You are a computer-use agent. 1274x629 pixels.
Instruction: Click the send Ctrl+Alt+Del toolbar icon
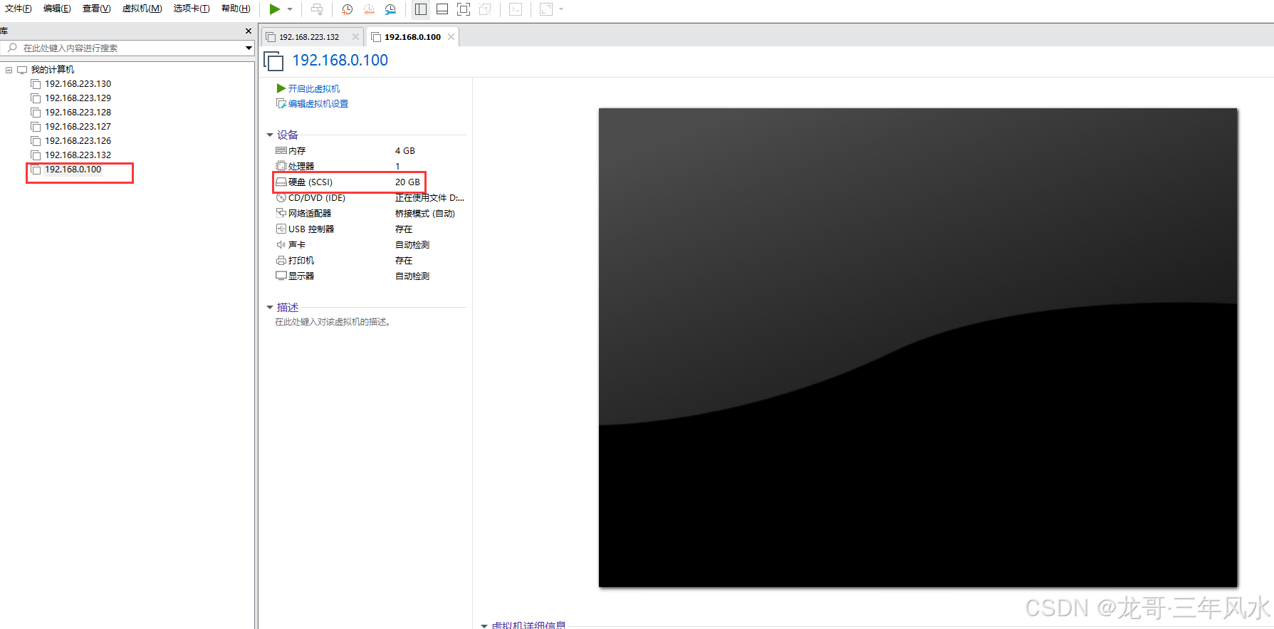click(317, 9)
